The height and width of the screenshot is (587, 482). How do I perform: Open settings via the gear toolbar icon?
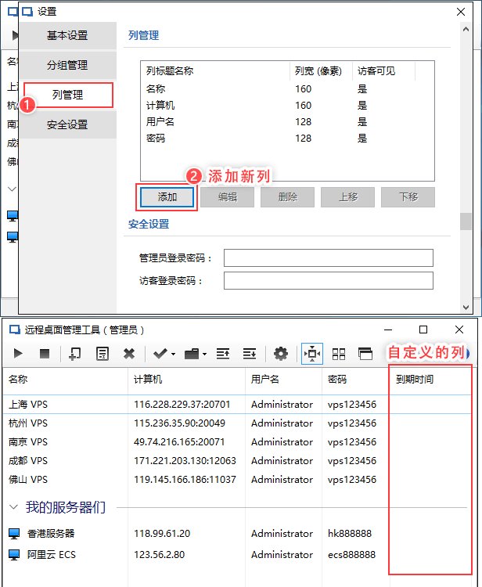(281, 354)
